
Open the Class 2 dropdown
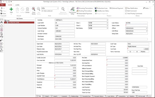[107, 25]
